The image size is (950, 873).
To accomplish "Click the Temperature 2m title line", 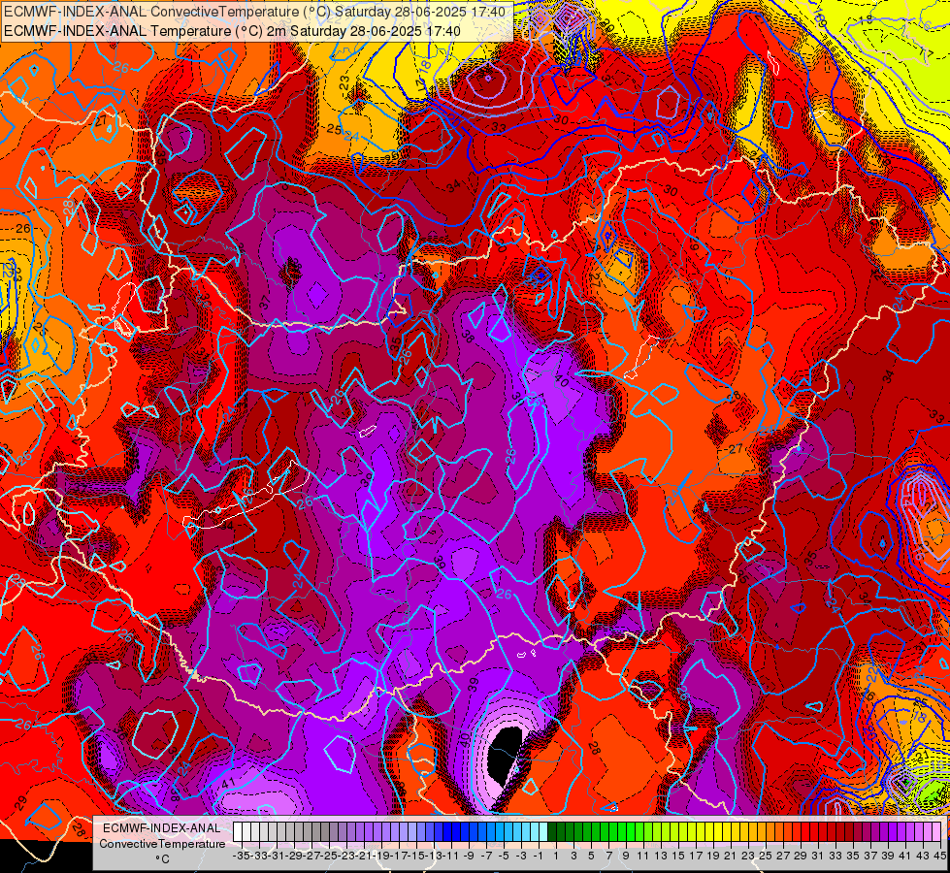I will [232, 31].
